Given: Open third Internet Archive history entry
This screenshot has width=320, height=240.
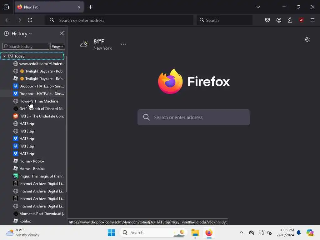Looking at the screenshot, I should (x=38, y=198).
